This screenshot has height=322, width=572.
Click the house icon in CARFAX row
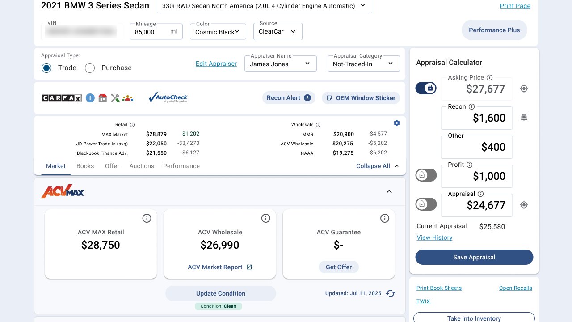[x=103, y=98]
